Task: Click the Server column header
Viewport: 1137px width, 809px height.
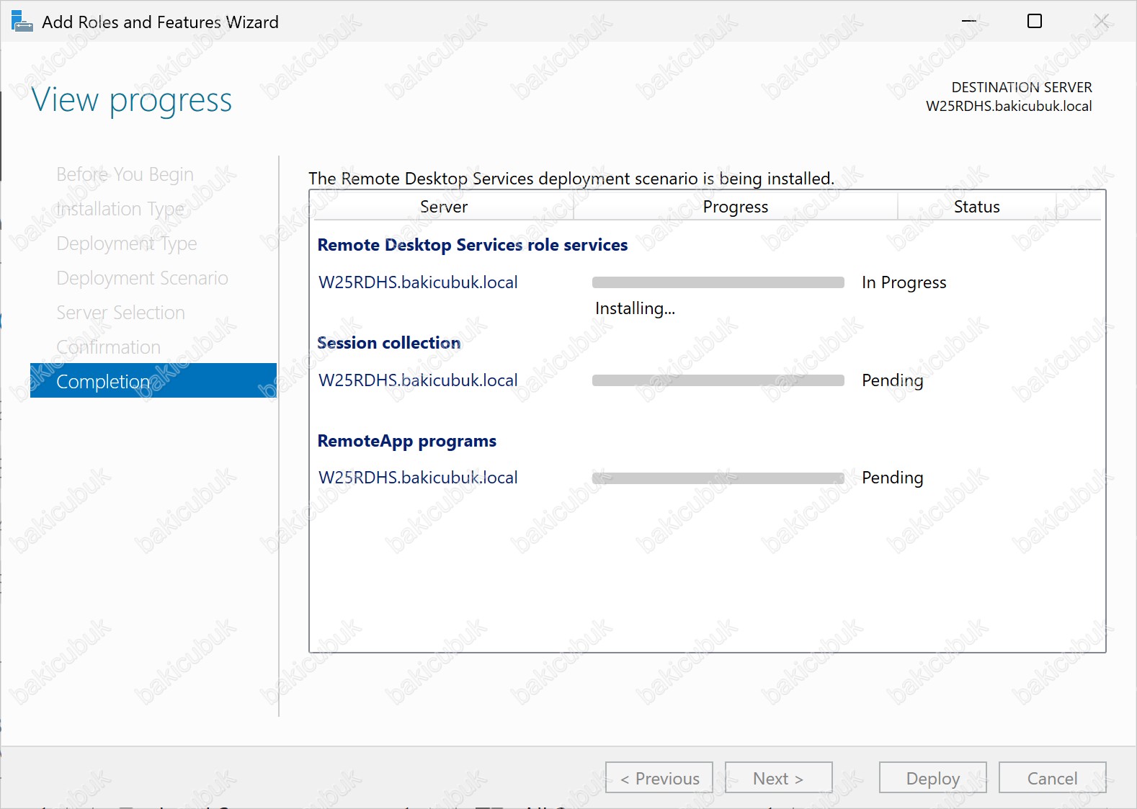Action: (x=444, y=207)
